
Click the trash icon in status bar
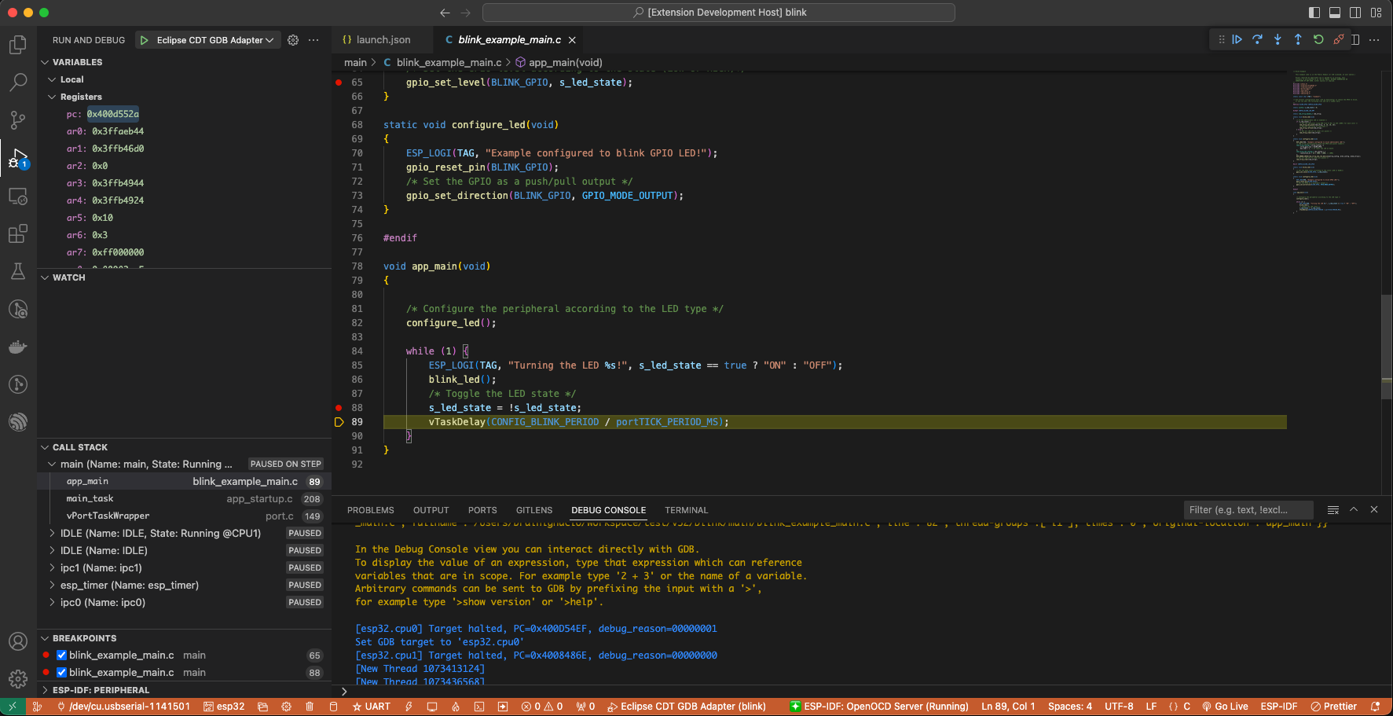click(310, 707)
